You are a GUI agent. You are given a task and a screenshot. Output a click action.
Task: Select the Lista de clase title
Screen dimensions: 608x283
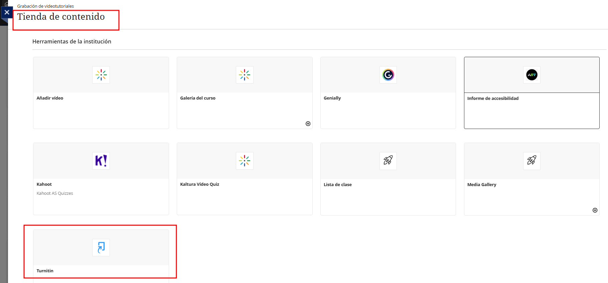pos(337,184)
